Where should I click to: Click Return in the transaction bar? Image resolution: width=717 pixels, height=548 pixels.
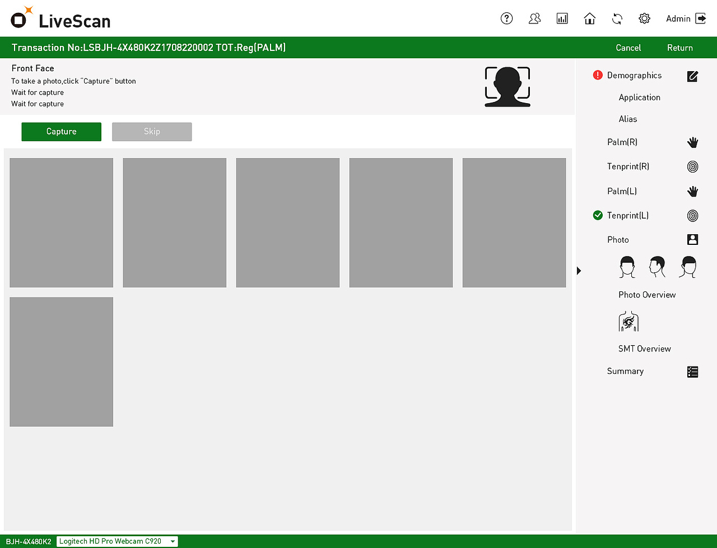click(679, 48)
